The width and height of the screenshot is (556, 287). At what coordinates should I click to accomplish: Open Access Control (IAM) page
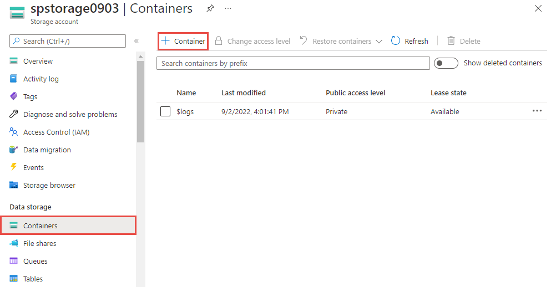(56, 132)
